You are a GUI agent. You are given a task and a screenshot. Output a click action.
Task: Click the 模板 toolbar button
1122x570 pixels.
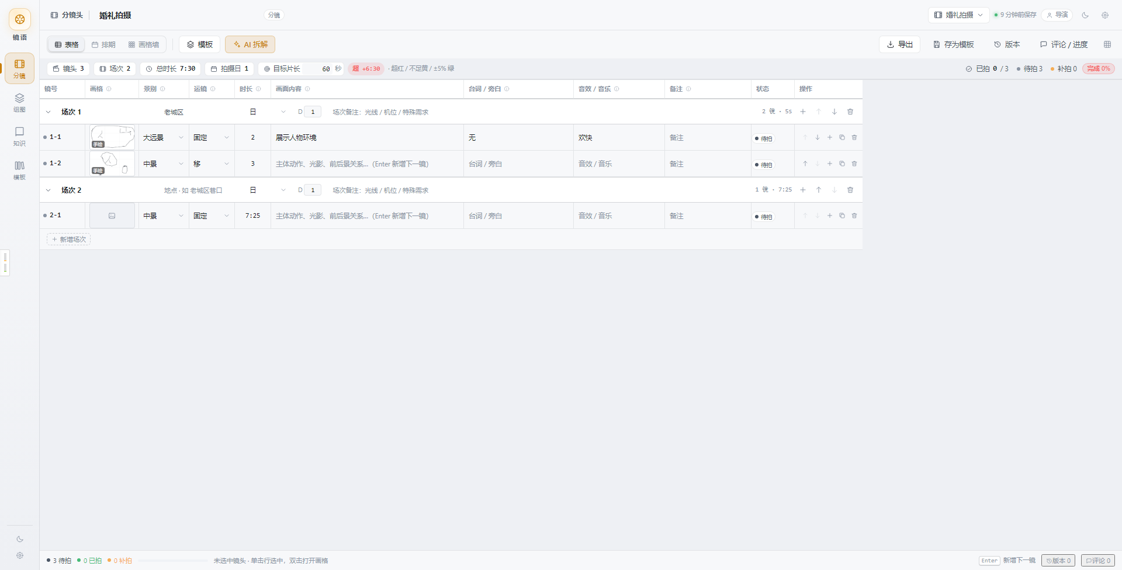coord(200,44)
